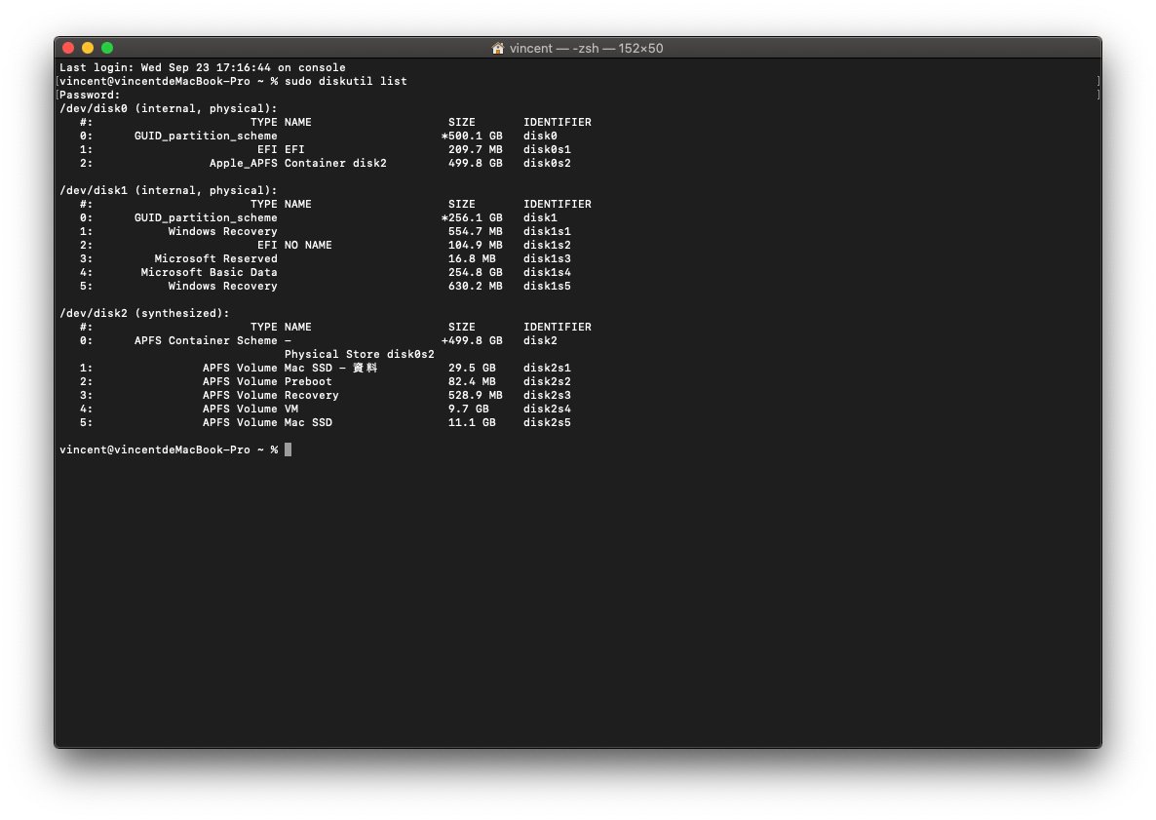Click the '254.8 GB' size value

coord(475,272)
